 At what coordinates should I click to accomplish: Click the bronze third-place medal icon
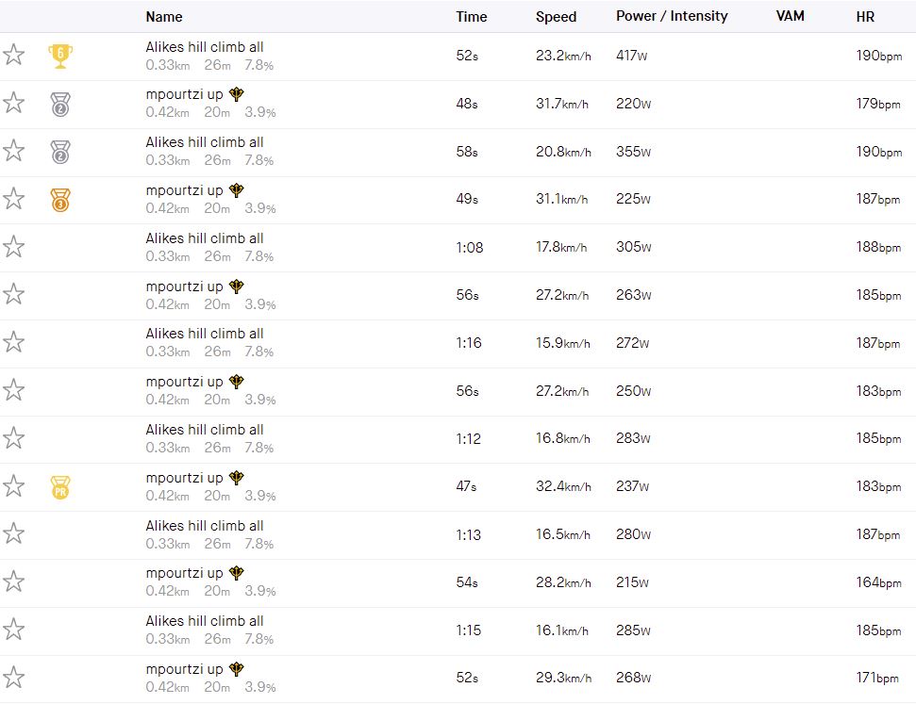tap(60, 199)
